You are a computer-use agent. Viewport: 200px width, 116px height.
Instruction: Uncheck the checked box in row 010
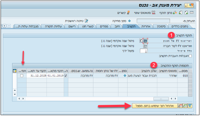(66, 76)
